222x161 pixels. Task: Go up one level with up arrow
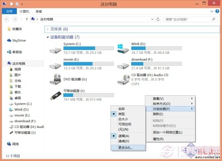[27, 19]
